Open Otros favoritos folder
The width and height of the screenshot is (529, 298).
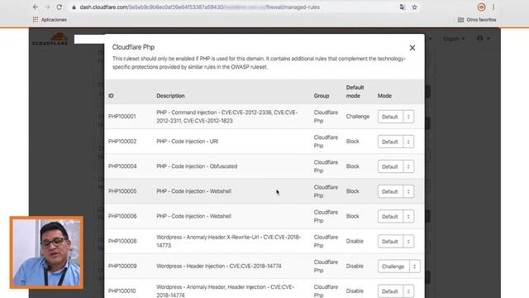477,20
